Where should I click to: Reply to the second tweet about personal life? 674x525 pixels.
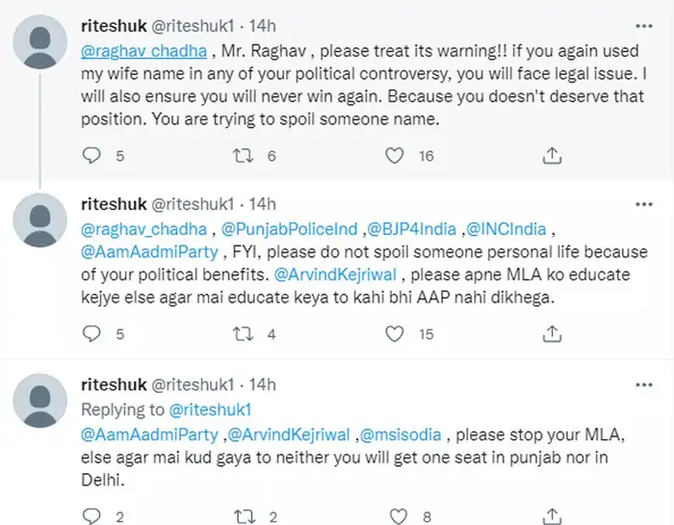[x=92, y=334]
